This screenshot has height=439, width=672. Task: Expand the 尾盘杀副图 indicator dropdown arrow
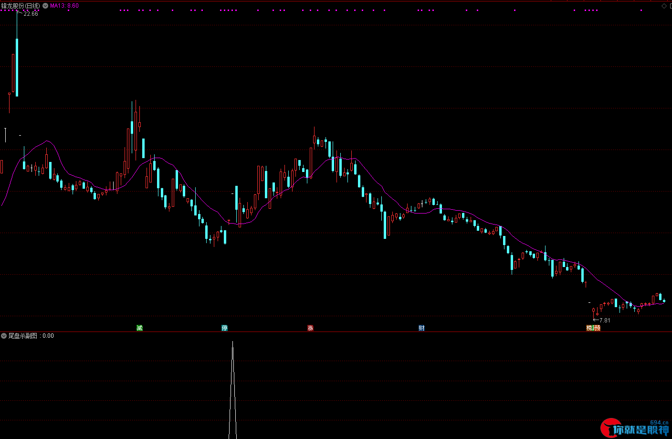click(4, 336)
